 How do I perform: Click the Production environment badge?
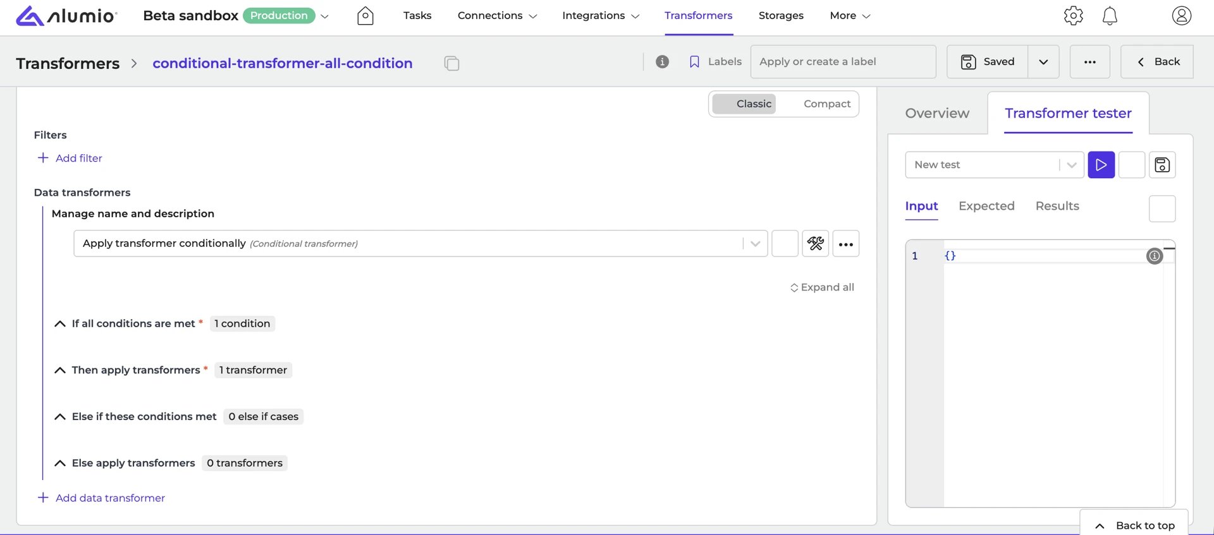click(279, 16)
